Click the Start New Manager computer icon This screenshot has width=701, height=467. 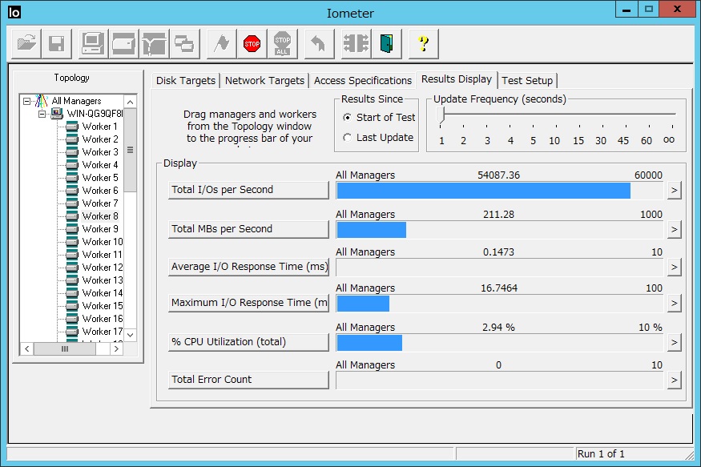(x=93, y=43)
